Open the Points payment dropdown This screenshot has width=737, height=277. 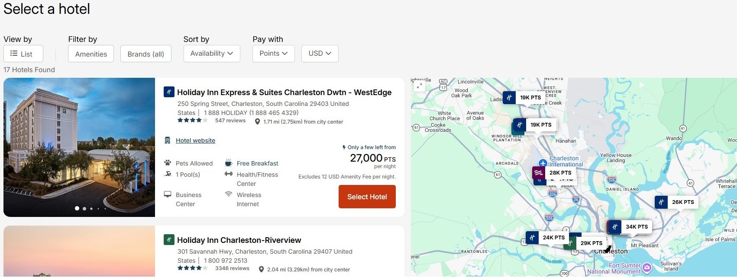(x=273, y=53)
